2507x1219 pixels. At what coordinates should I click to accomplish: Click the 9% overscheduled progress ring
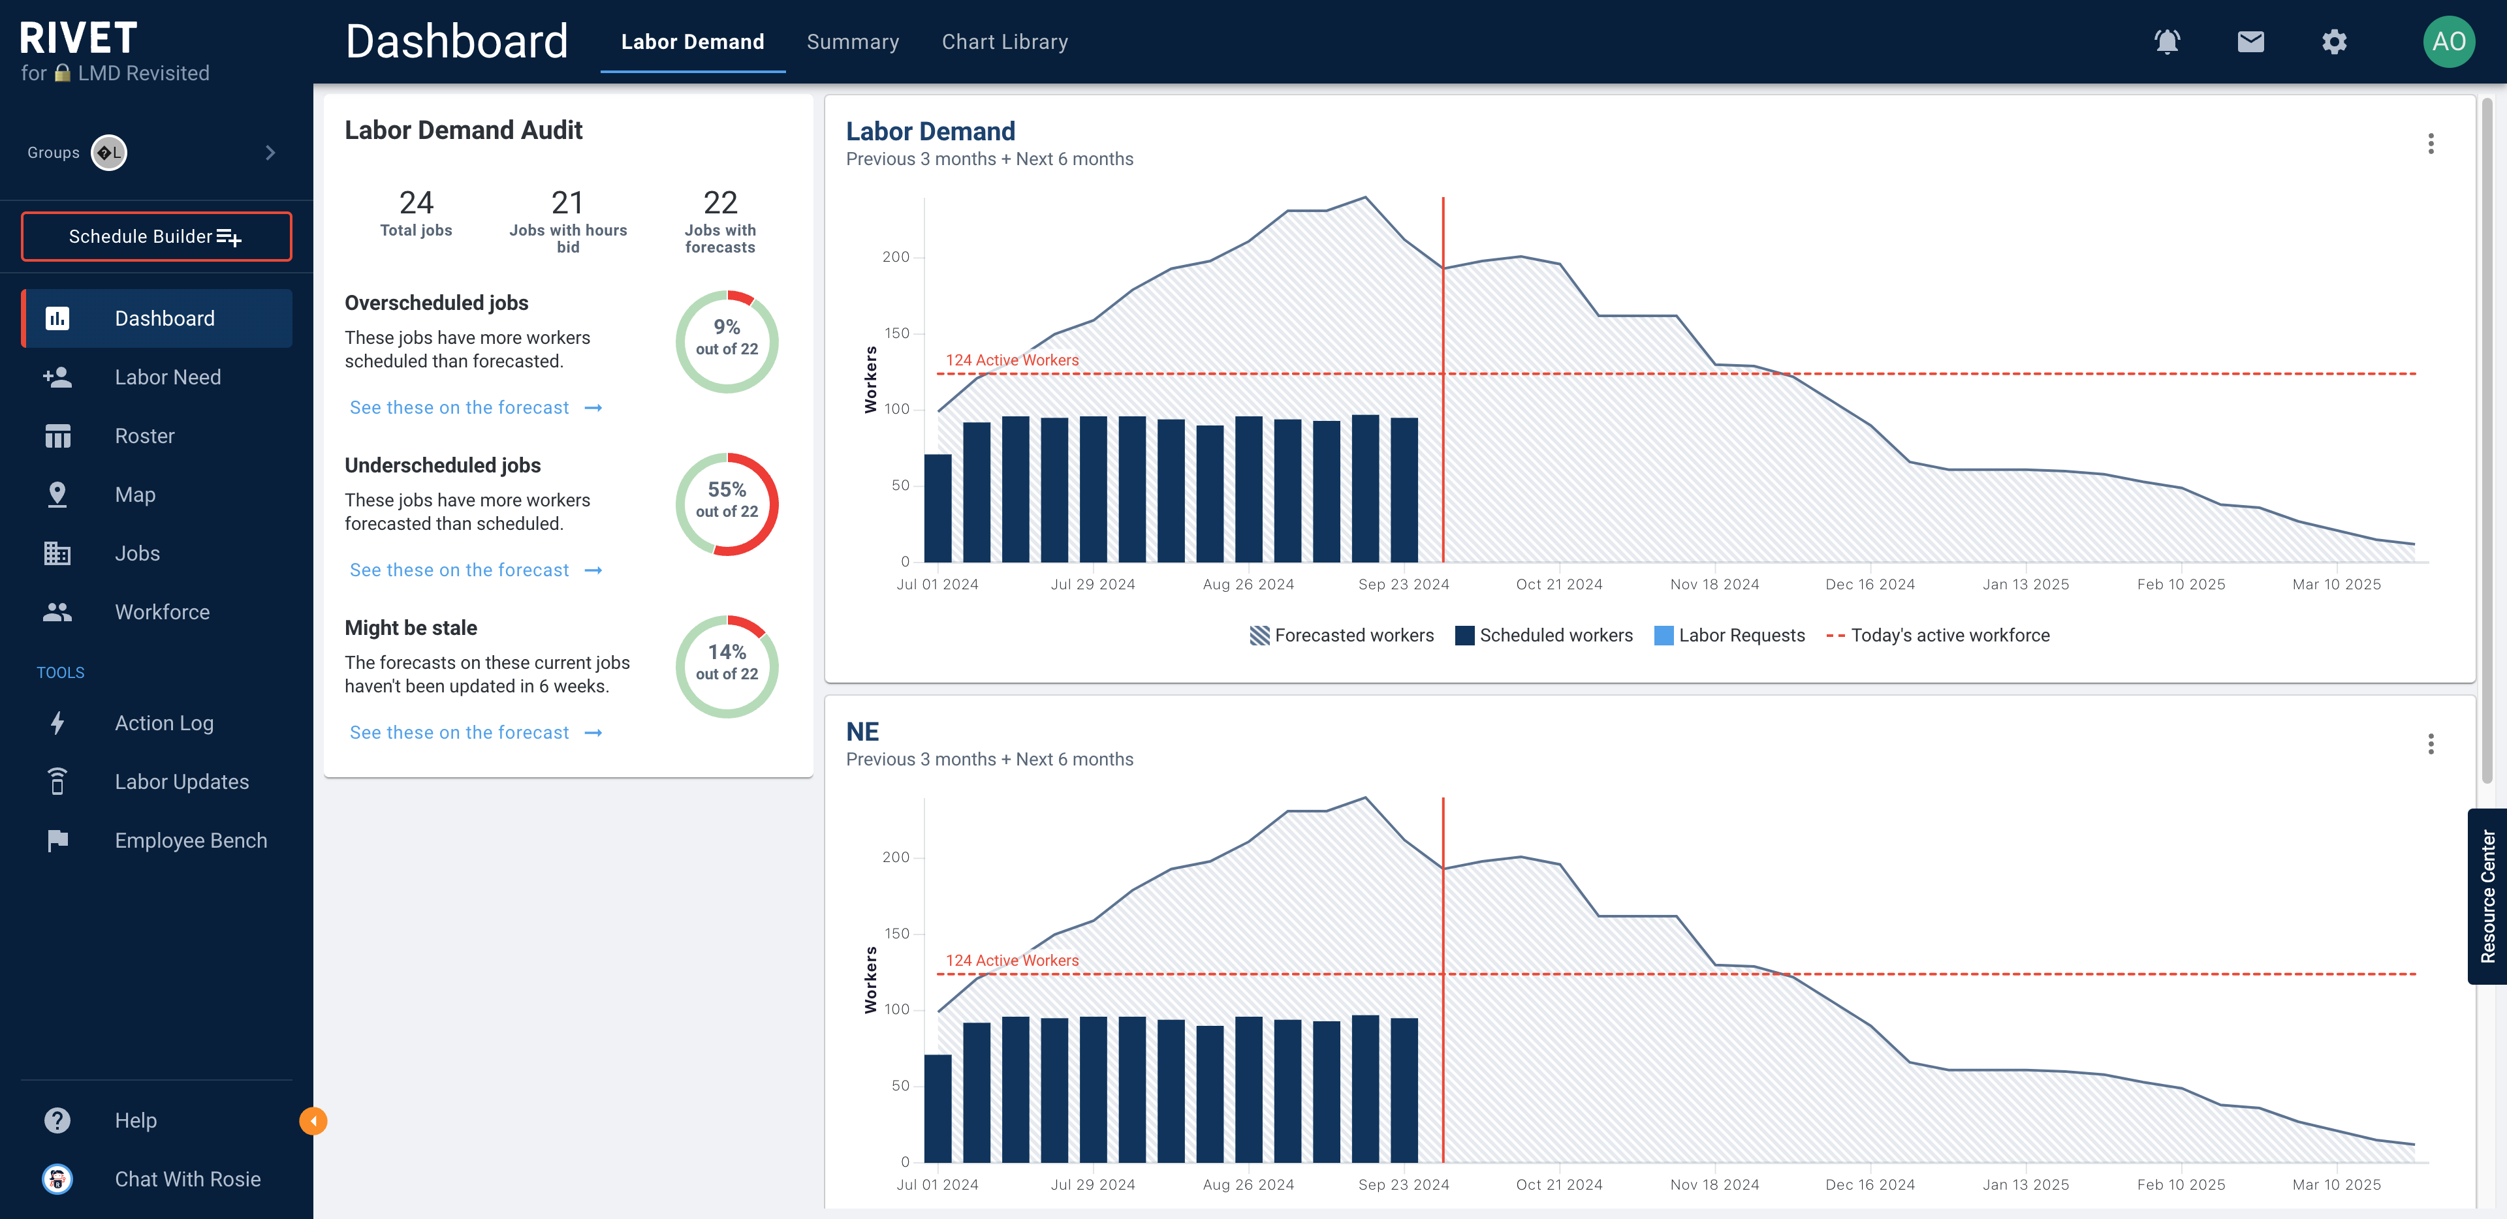coord(727,341)
